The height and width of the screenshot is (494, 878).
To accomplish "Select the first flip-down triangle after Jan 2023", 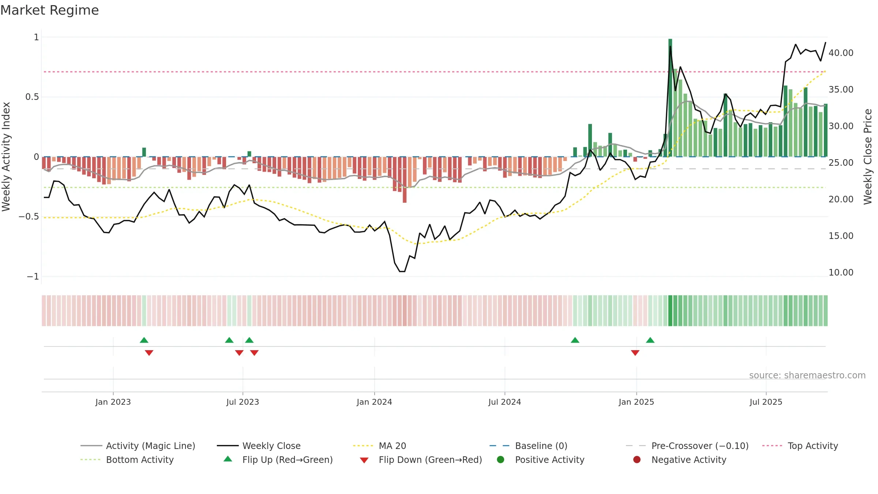I will [x=149, y=353].
